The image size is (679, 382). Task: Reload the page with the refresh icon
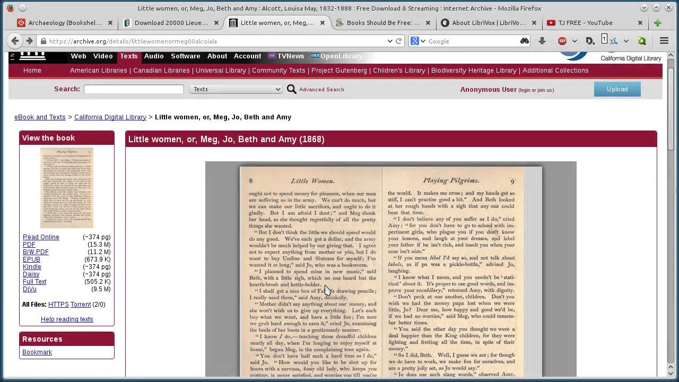tap(399, 41)
